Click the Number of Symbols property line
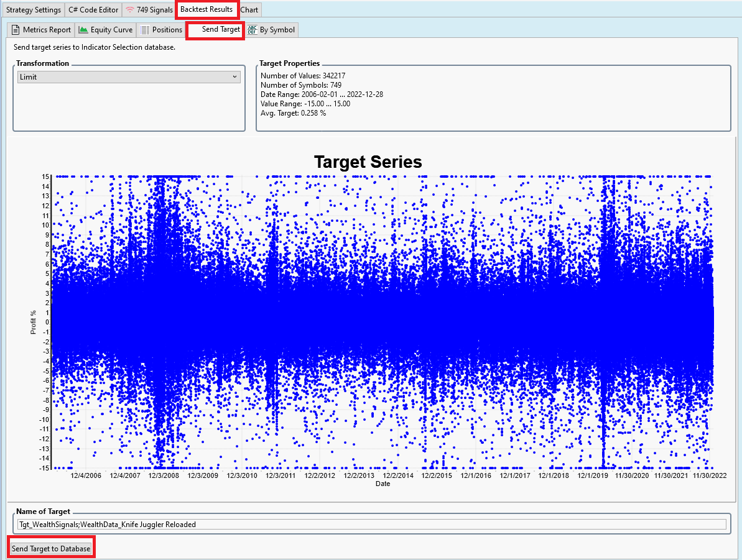Image resolution: width=742 pixels, height=560 pixels. click(301, 85)
